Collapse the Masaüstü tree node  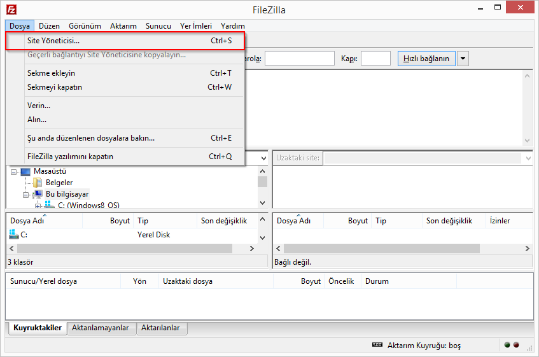point(14,171)
